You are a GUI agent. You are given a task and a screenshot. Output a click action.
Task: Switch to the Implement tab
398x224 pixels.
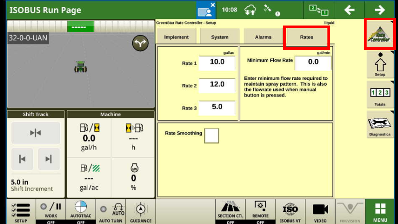[176, 37]
